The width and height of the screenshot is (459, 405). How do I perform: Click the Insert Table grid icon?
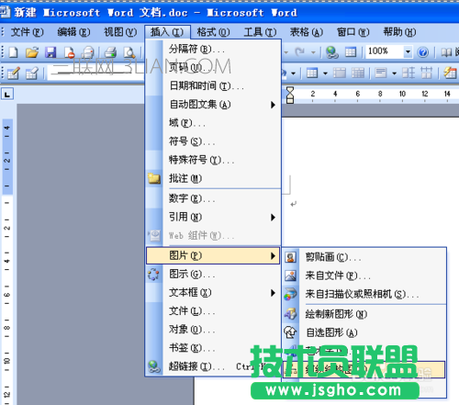(x=312, y=73)
